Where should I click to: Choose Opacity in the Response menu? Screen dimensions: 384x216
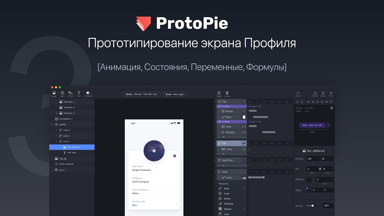click(232, 209)
